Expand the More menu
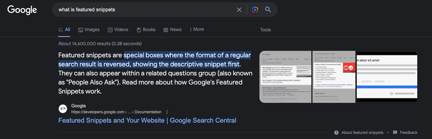This screenshot has height=139, width=432. tap(197, 29)
